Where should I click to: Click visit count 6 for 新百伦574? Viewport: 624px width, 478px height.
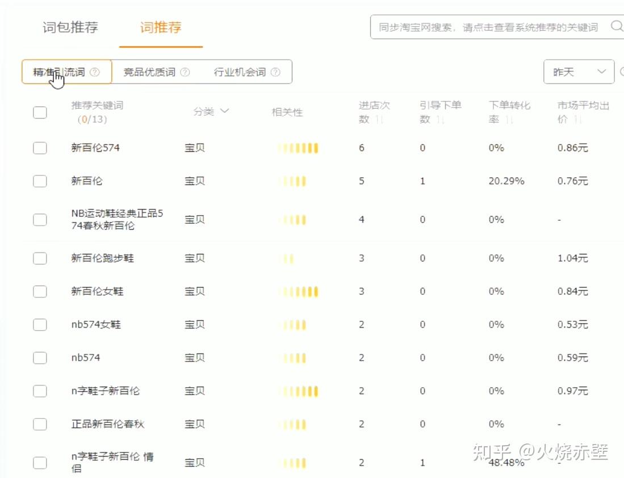(361, 148)
